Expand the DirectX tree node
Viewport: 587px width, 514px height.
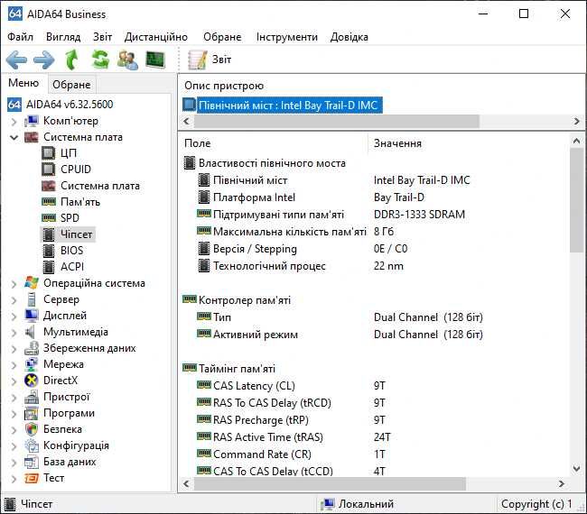pos(14,381)
